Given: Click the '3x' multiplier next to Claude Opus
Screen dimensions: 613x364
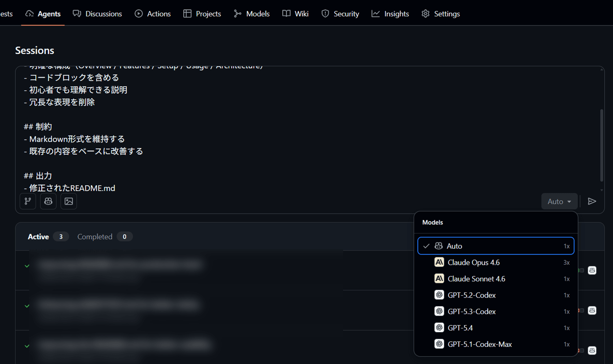Looking at the screenshot, I should (566, 262).
